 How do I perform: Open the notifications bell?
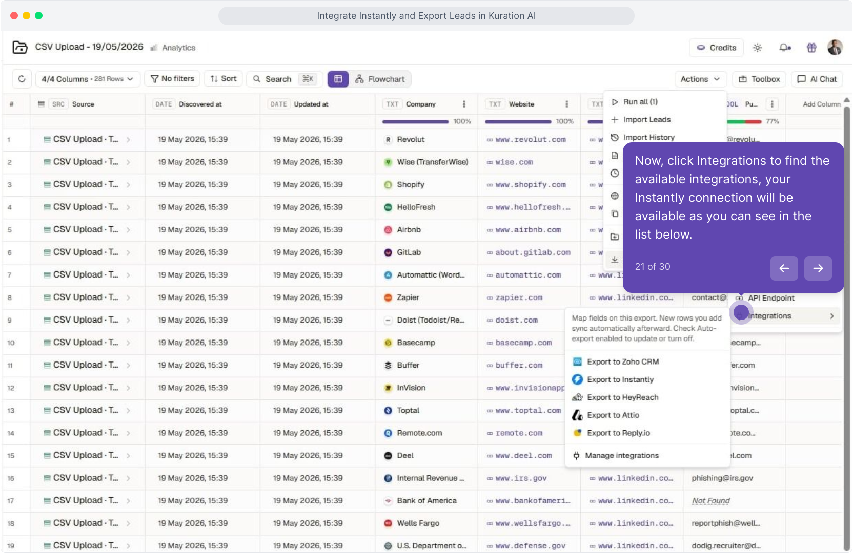[785, 48]
